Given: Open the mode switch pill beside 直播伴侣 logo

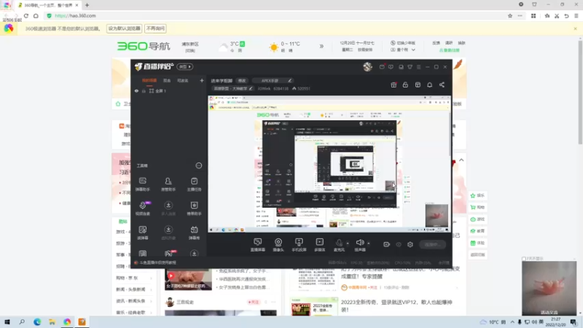Looking at the screenshot, I should tap(185, 66).
